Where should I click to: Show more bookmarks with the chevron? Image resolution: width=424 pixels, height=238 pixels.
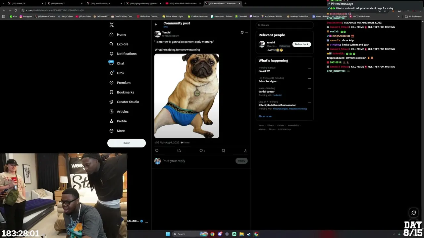pyautogui.click(x=398, y=17)
